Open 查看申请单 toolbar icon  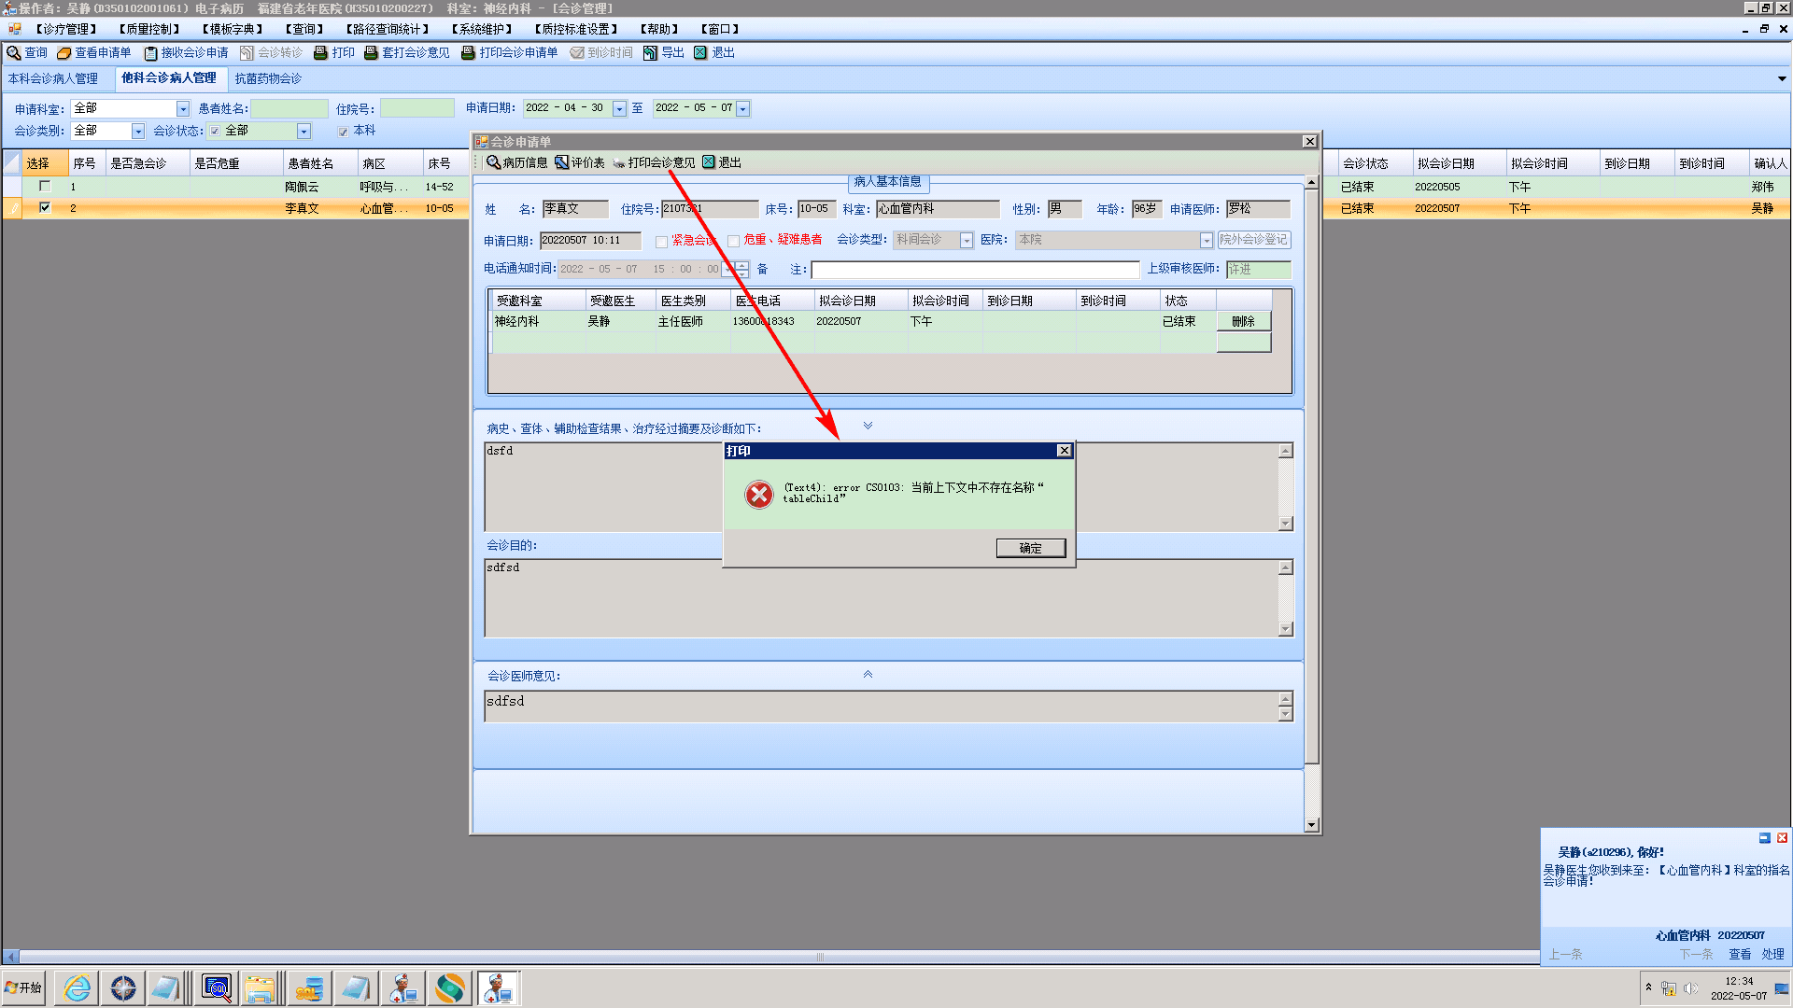click(64, 53)
